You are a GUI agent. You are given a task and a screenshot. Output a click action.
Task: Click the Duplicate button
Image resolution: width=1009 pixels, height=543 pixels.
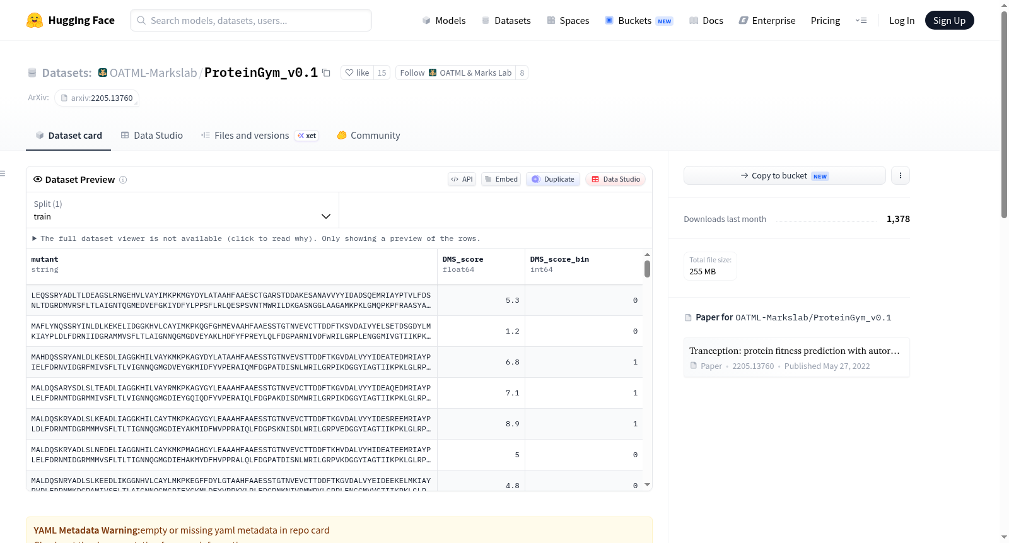[x=553, y=179]
